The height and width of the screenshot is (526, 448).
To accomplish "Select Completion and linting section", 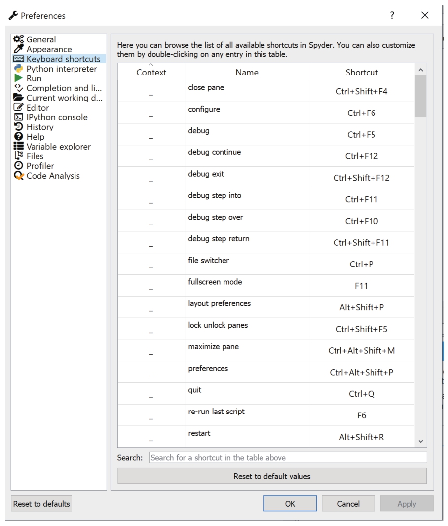I will (58, 88).
